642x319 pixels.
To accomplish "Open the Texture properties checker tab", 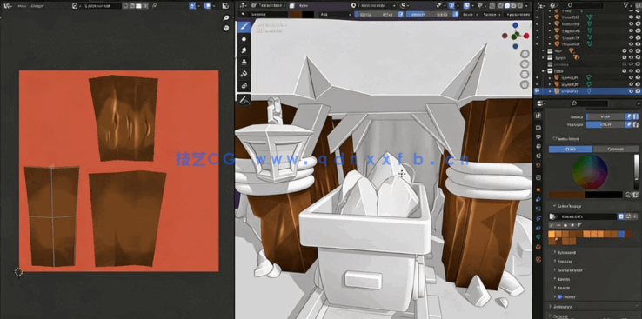I will pyautogui.click(x=538, y=258).
